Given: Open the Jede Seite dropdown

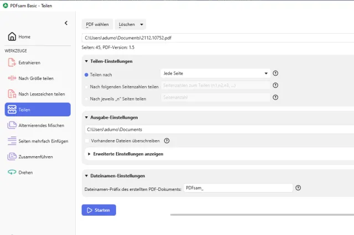Looking at the screenshot, I should coord(215,73).
